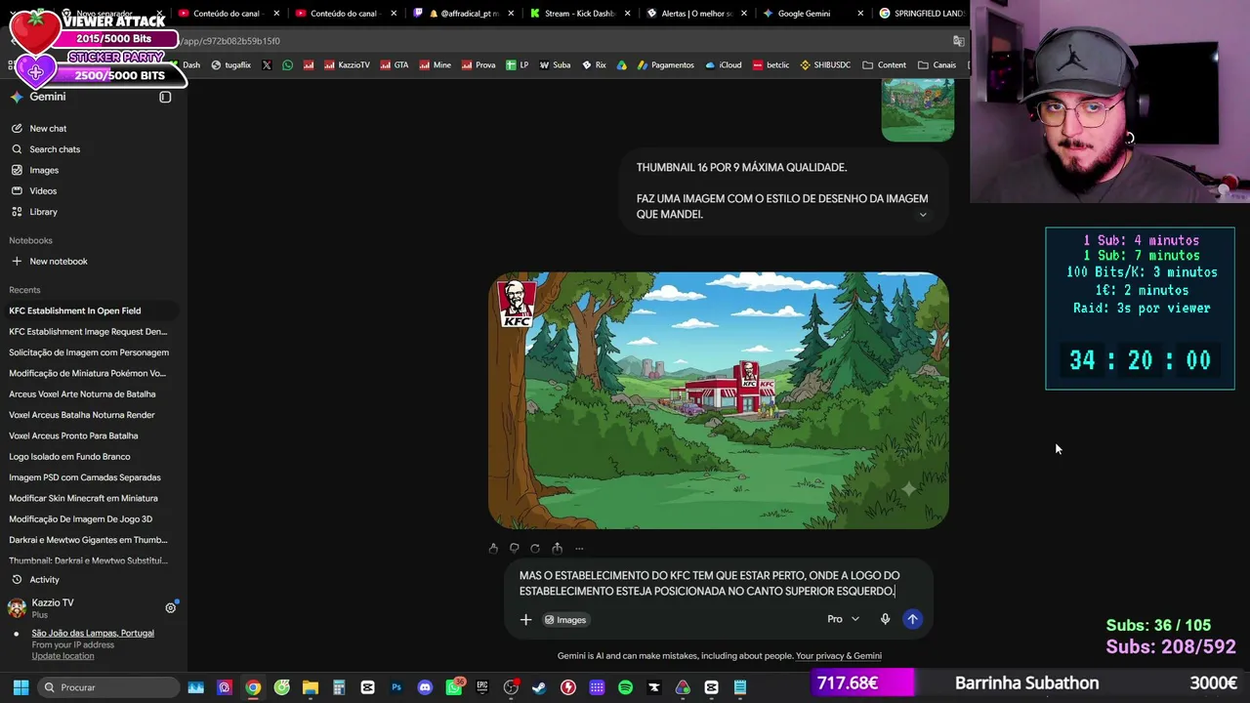Click the 'Update location' link
The width and height of the screenshot is (1250, 703).
click(x=62, y=656)
